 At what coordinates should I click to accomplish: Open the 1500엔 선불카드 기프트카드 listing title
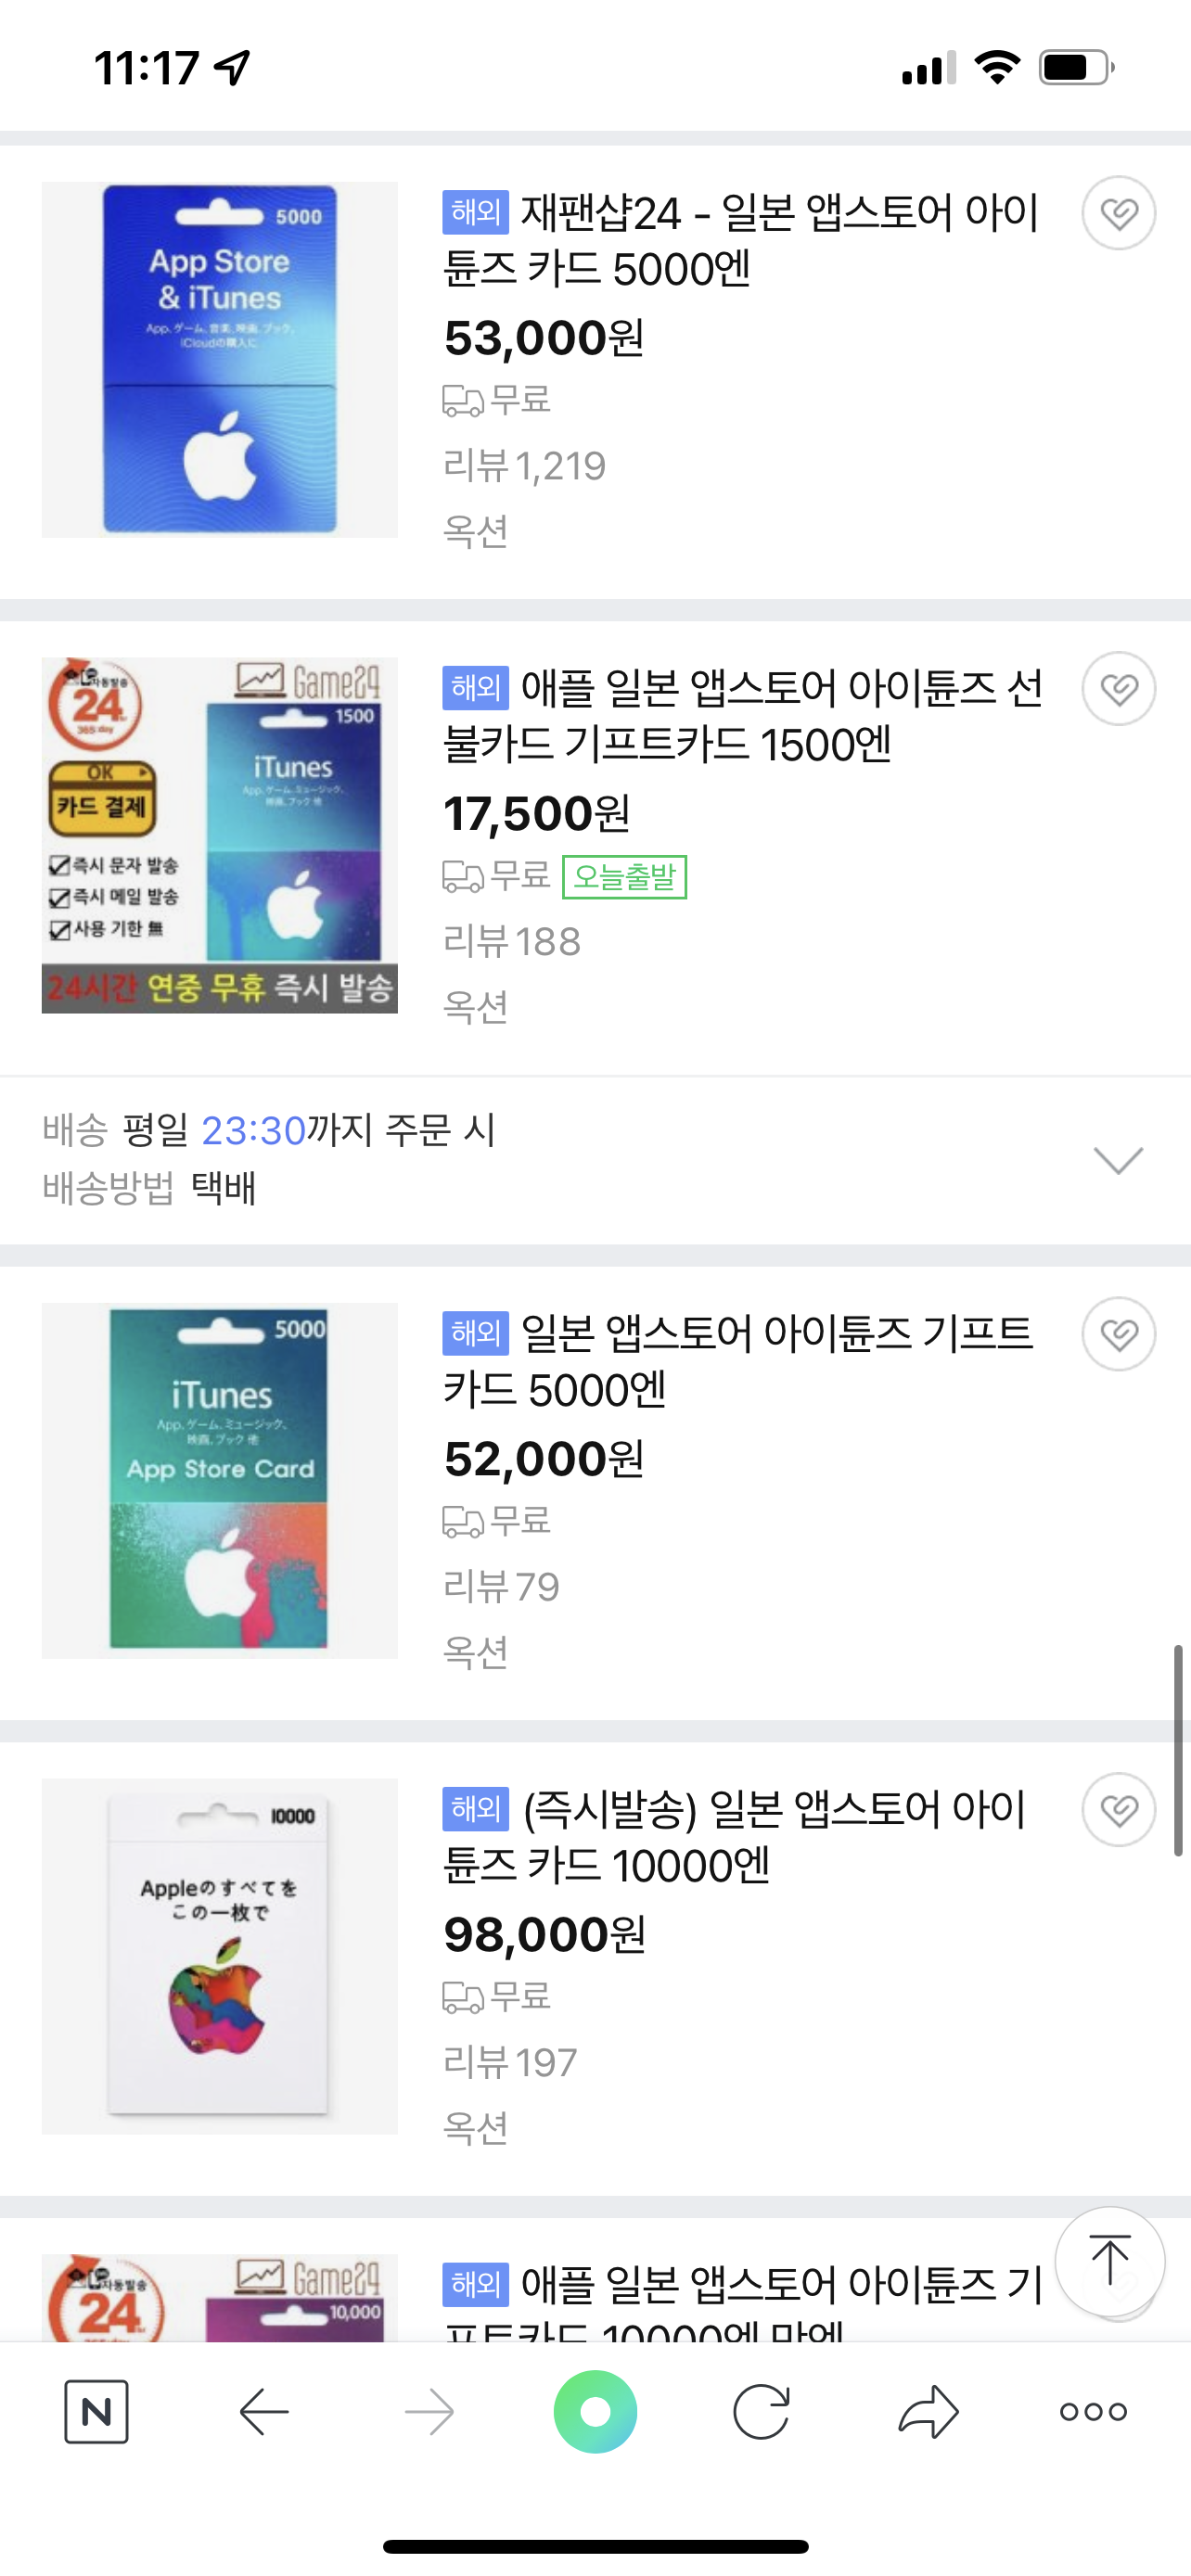(740, 716)
